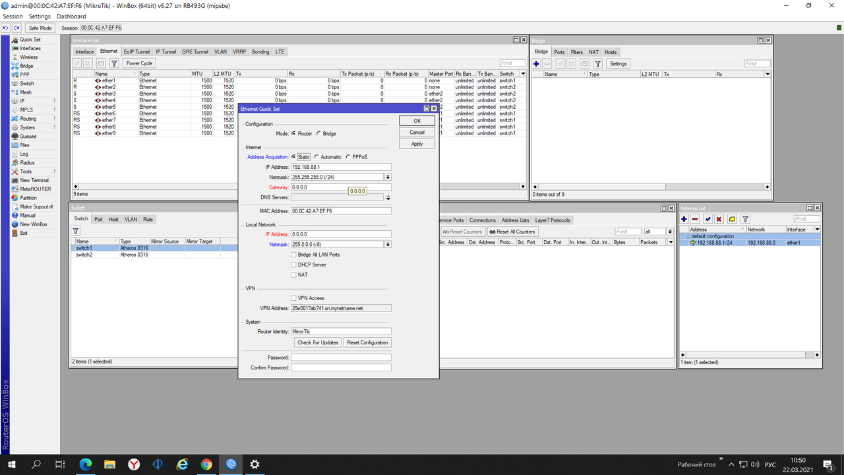Click the Reset Configuration button
844x475 pixels.
pos(368,342)
